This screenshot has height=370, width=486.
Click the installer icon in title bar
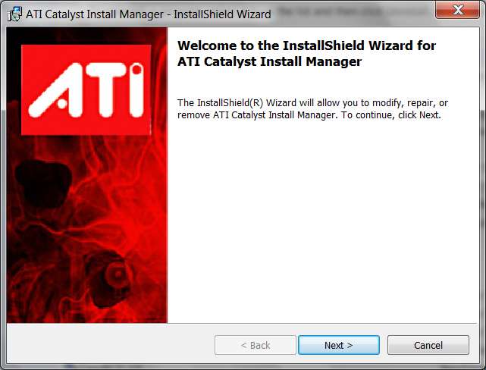[x=14, y=14]
